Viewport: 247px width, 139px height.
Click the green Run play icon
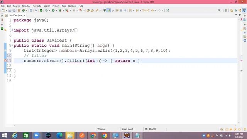click(x=53, y=10)
